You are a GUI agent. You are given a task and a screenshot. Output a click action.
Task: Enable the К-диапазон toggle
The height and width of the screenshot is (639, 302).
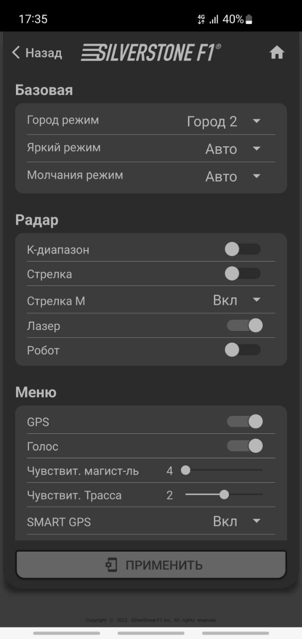click(x=243, y=249)
